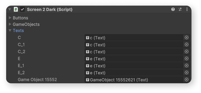Open the component three-dot options menu
The height and width of the screenshot is (93, 201).
click(187, 9)
